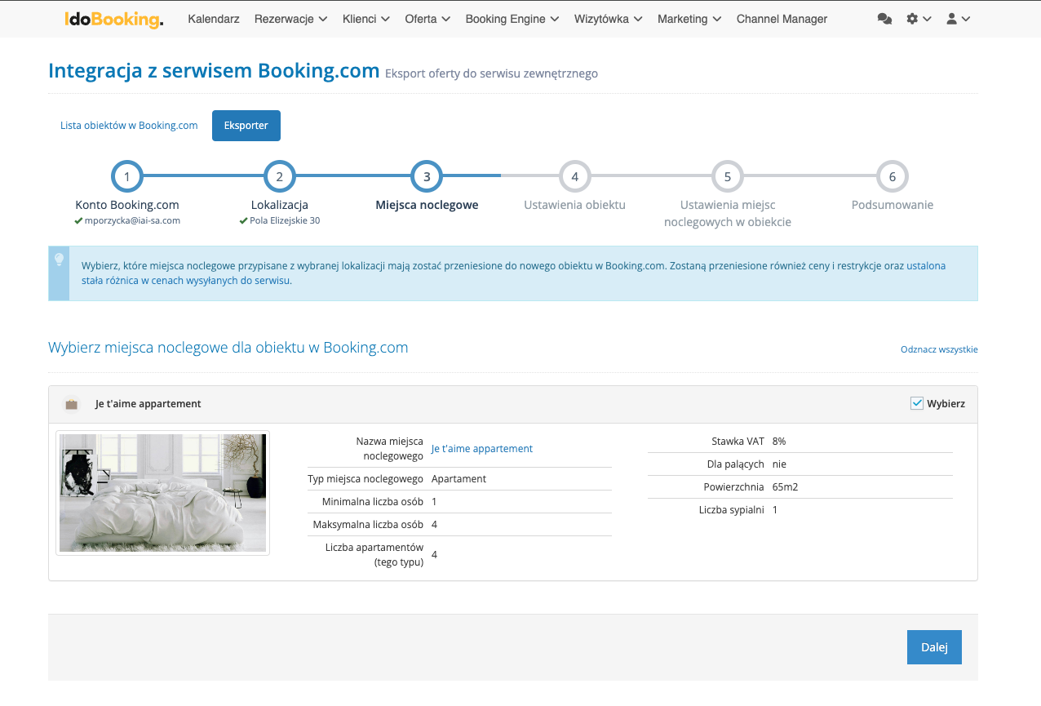Open the Je t'aime appartement name link

[482, 448]
